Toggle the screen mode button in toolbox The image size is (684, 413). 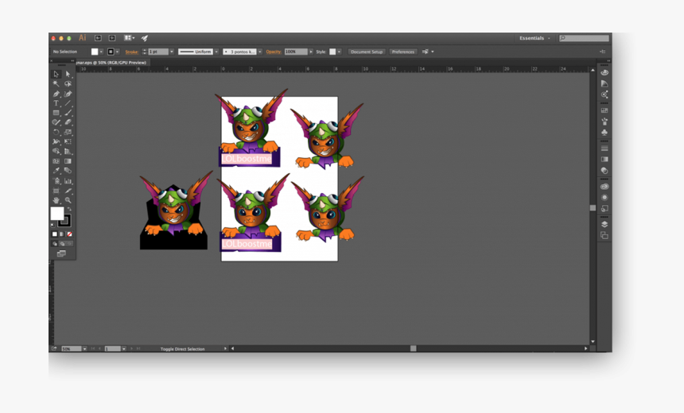coord(61,253)
